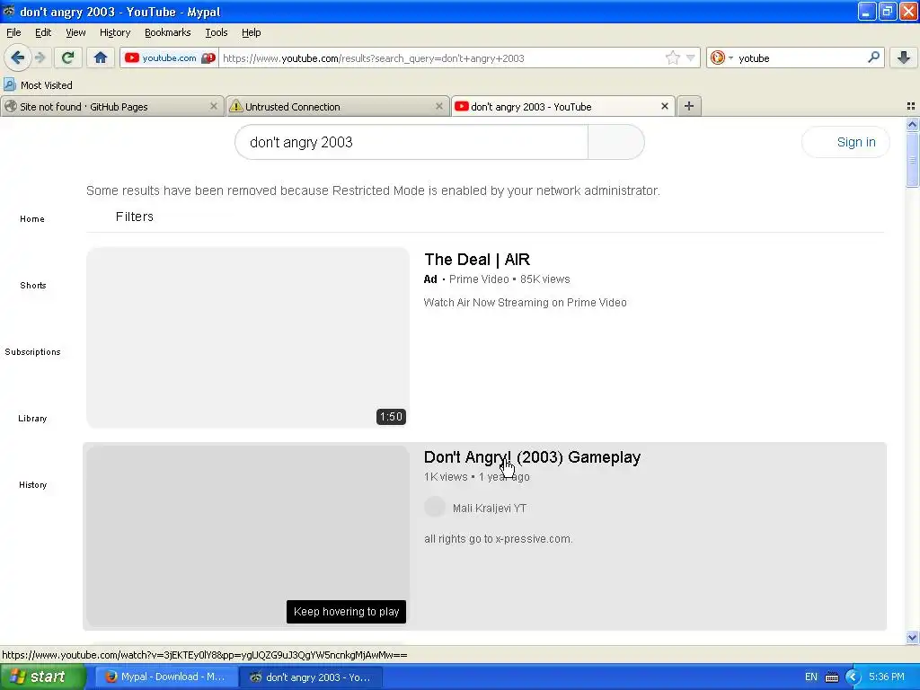Expand hidden tray icons arrow
Screen dimensions: 920x690
click(853, 677)
